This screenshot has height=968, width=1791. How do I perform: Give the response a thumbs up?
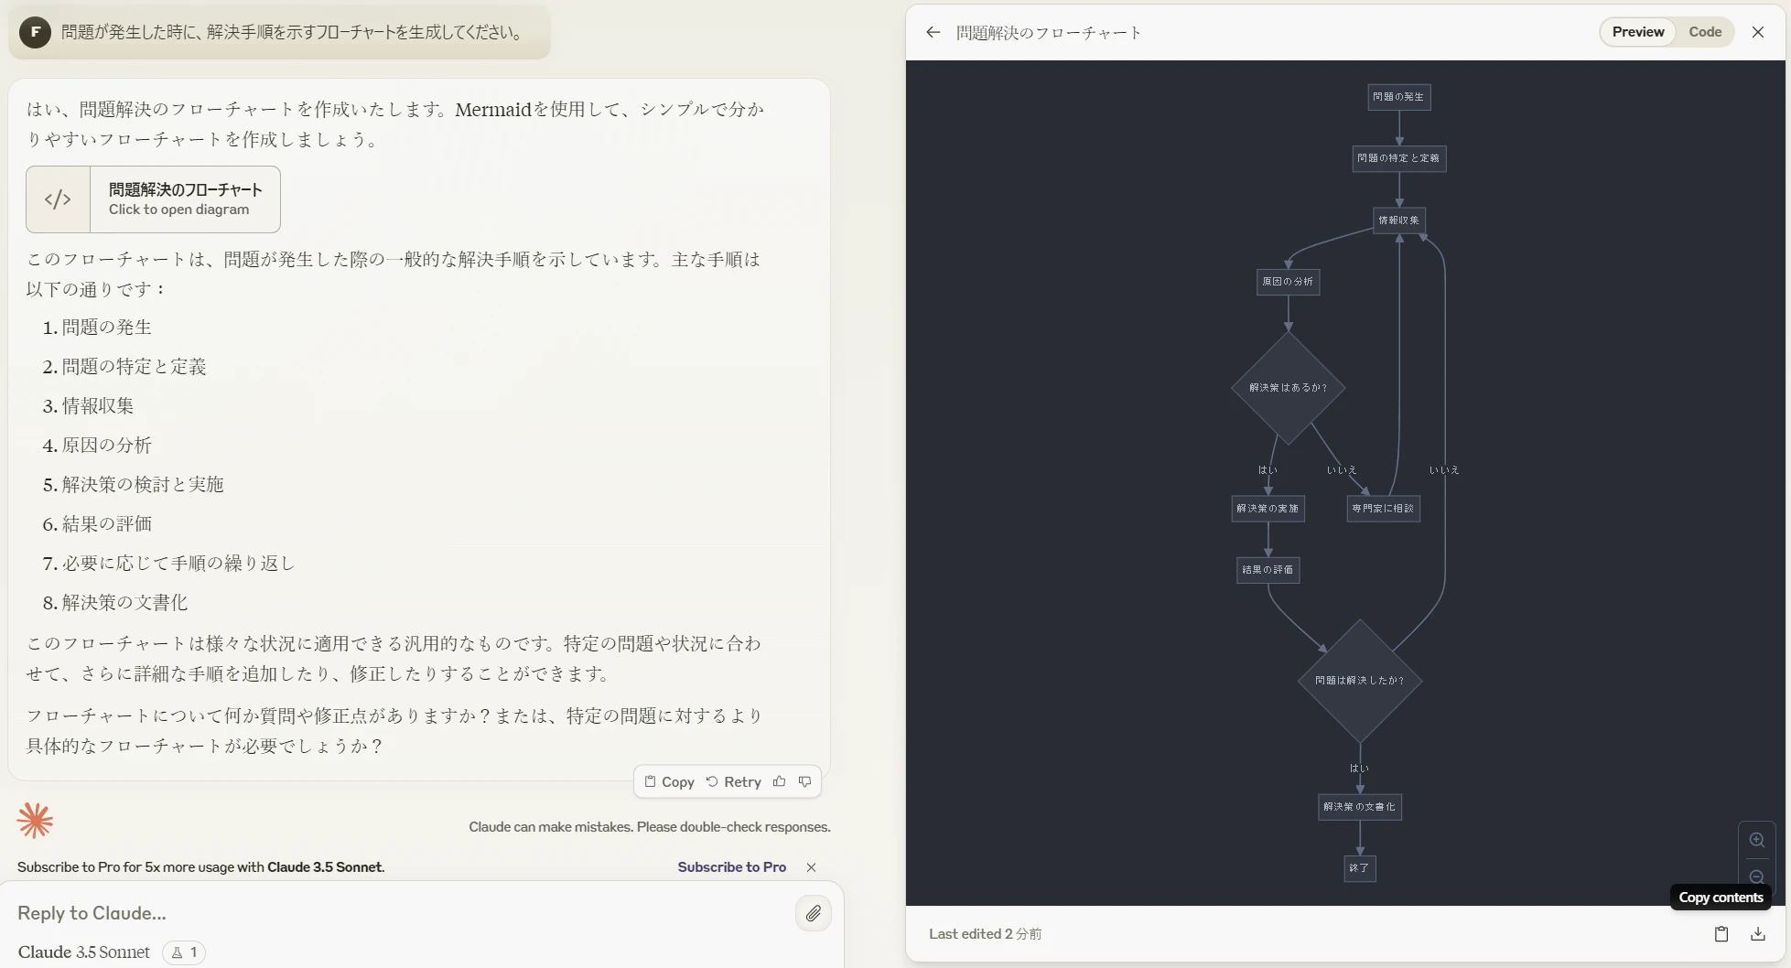pos(779,781)
